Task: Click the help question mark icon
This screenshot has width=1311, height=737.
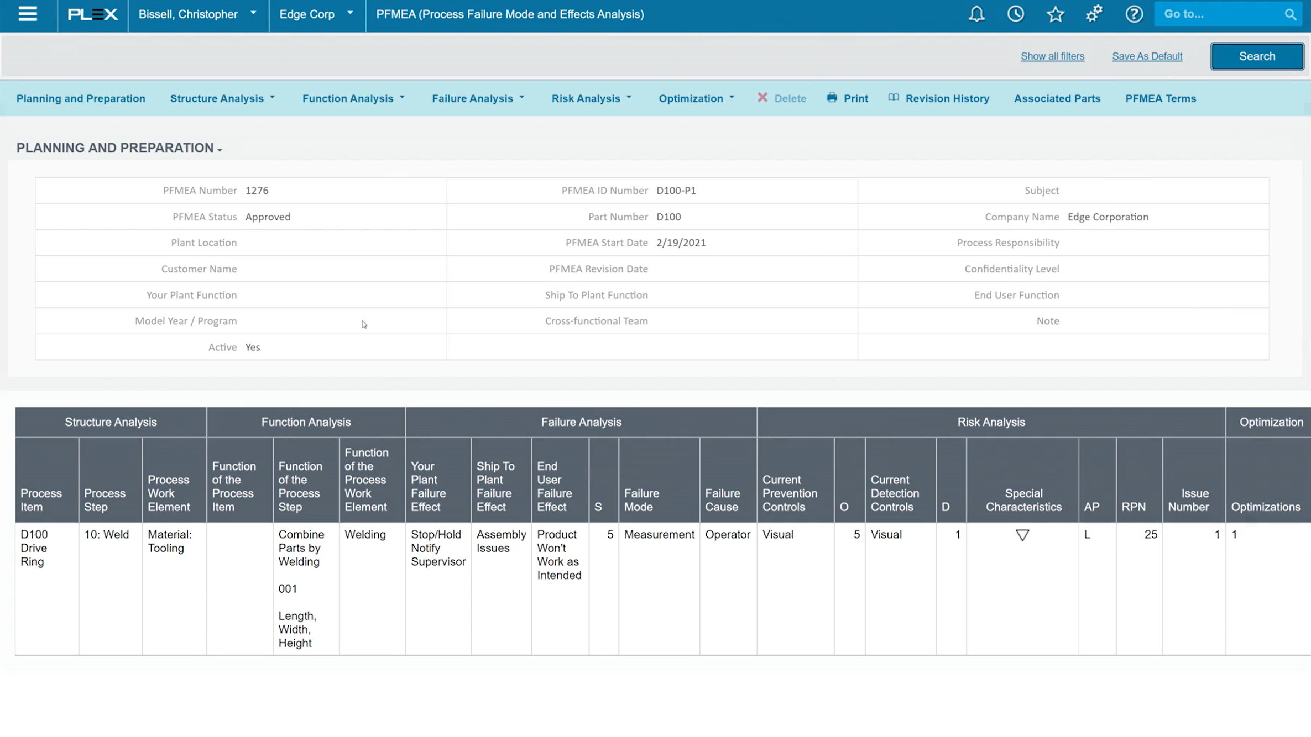Action: point(1134,14)
